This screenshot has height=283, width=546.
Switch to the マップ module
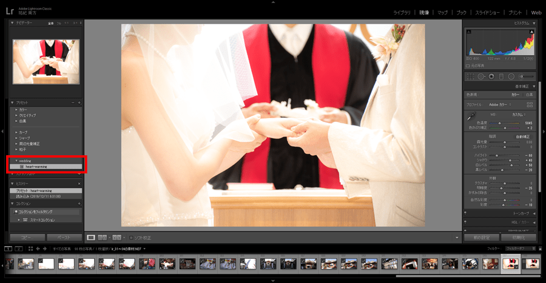point(442,13)
